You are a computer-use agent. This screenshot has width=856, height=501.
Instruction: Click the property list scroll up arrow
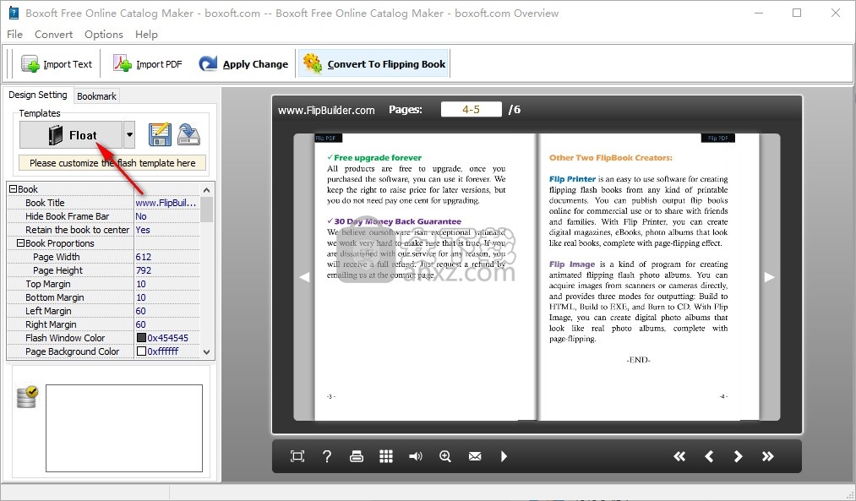[206, 189]
